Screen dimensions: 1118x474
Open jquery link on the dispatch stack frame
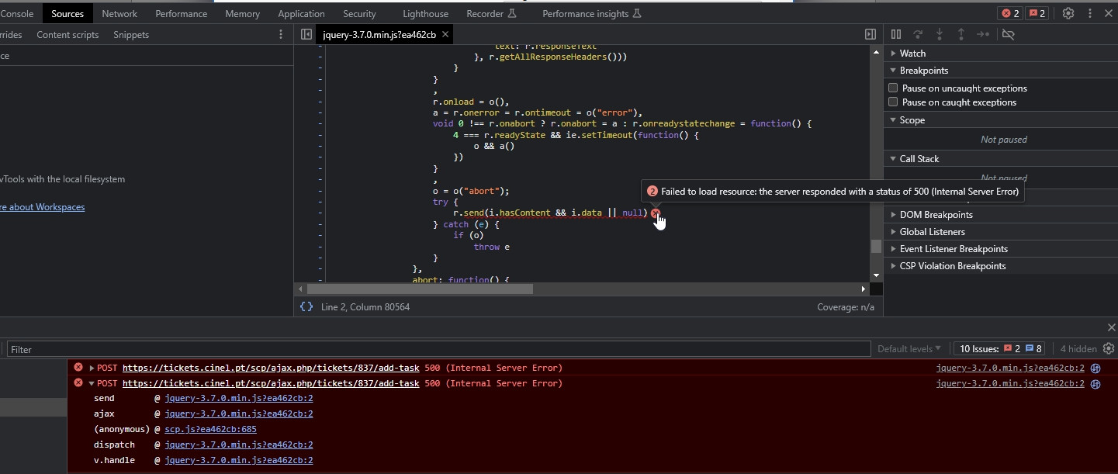[x=239, y=445]
